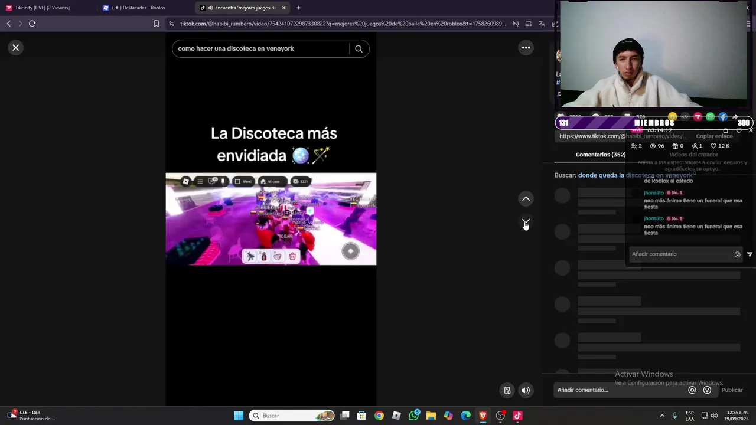Click the microphone icon in the system tray
The image size is (756, 425).
coord(674,416)
